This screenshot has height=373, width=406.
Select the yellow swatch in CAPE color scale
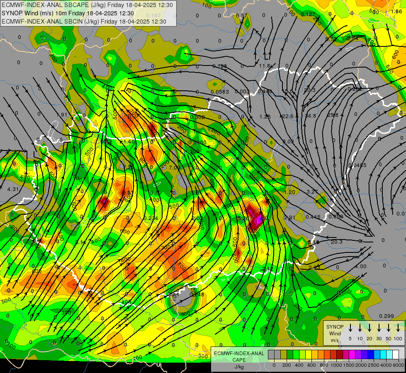pos(309,355)
